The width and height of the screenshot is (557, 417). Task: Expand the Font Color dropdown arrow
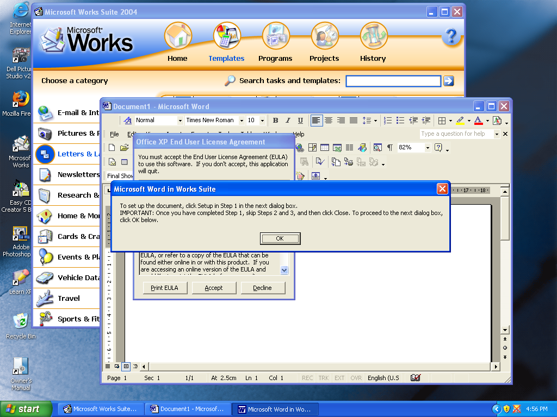487,121
